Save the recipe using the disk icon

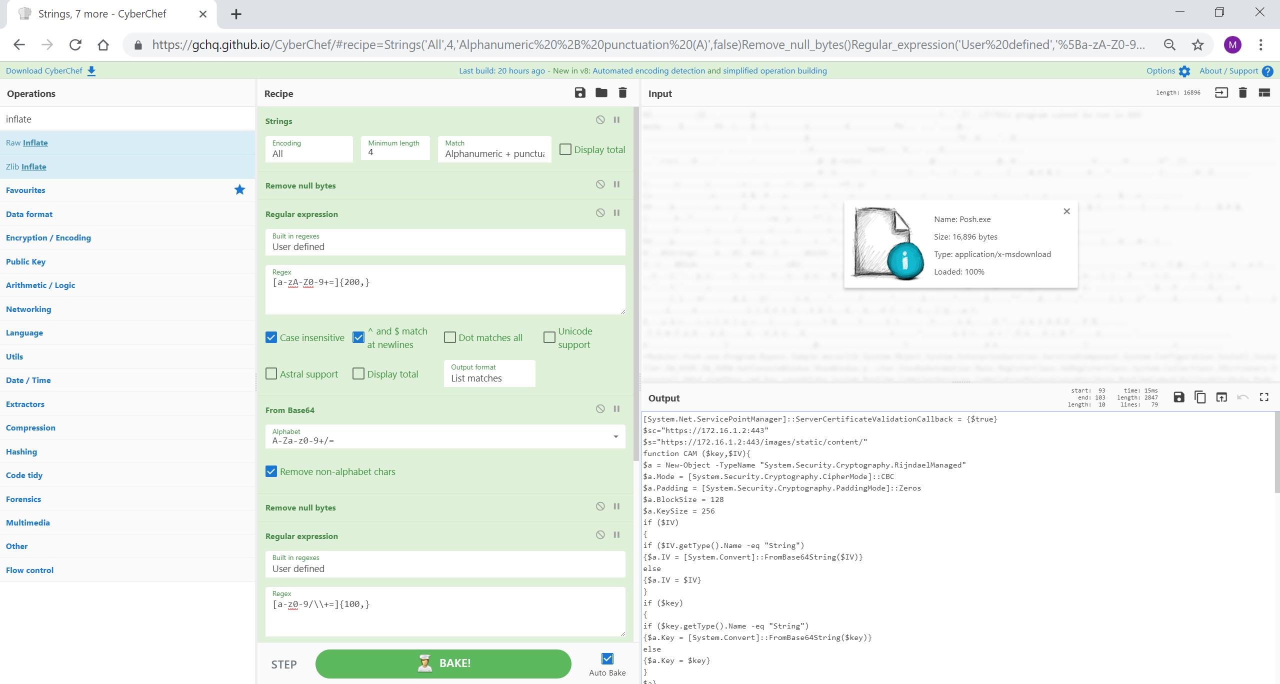pos(579,93)
